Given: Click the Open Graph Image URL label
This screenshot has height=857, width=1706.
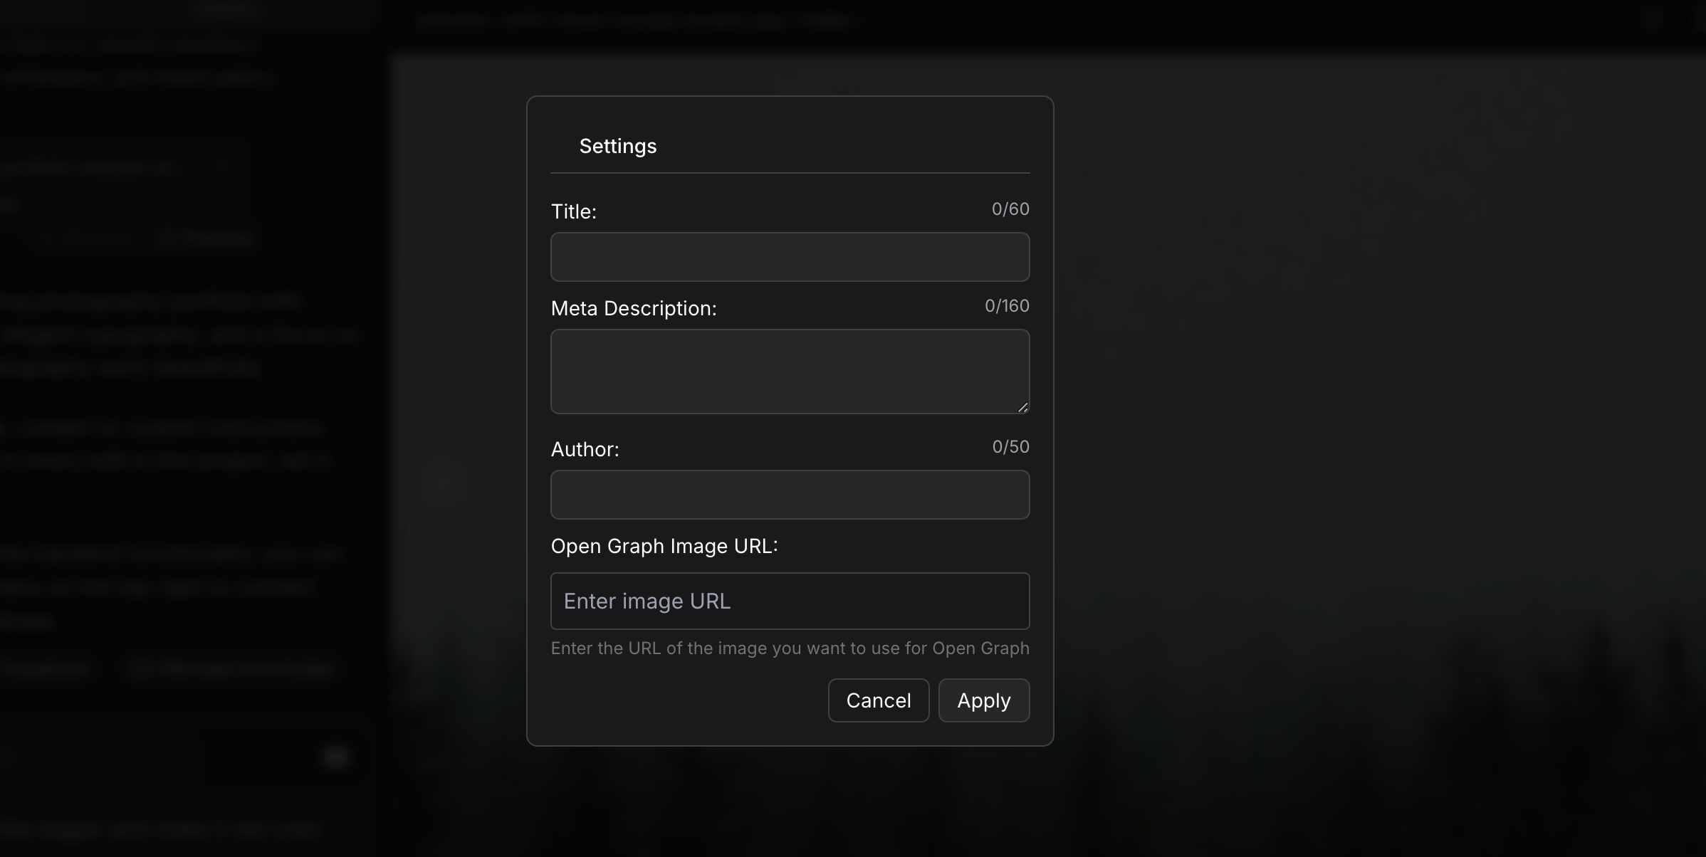Looking at the screenshot, I should tap(663, 546).
